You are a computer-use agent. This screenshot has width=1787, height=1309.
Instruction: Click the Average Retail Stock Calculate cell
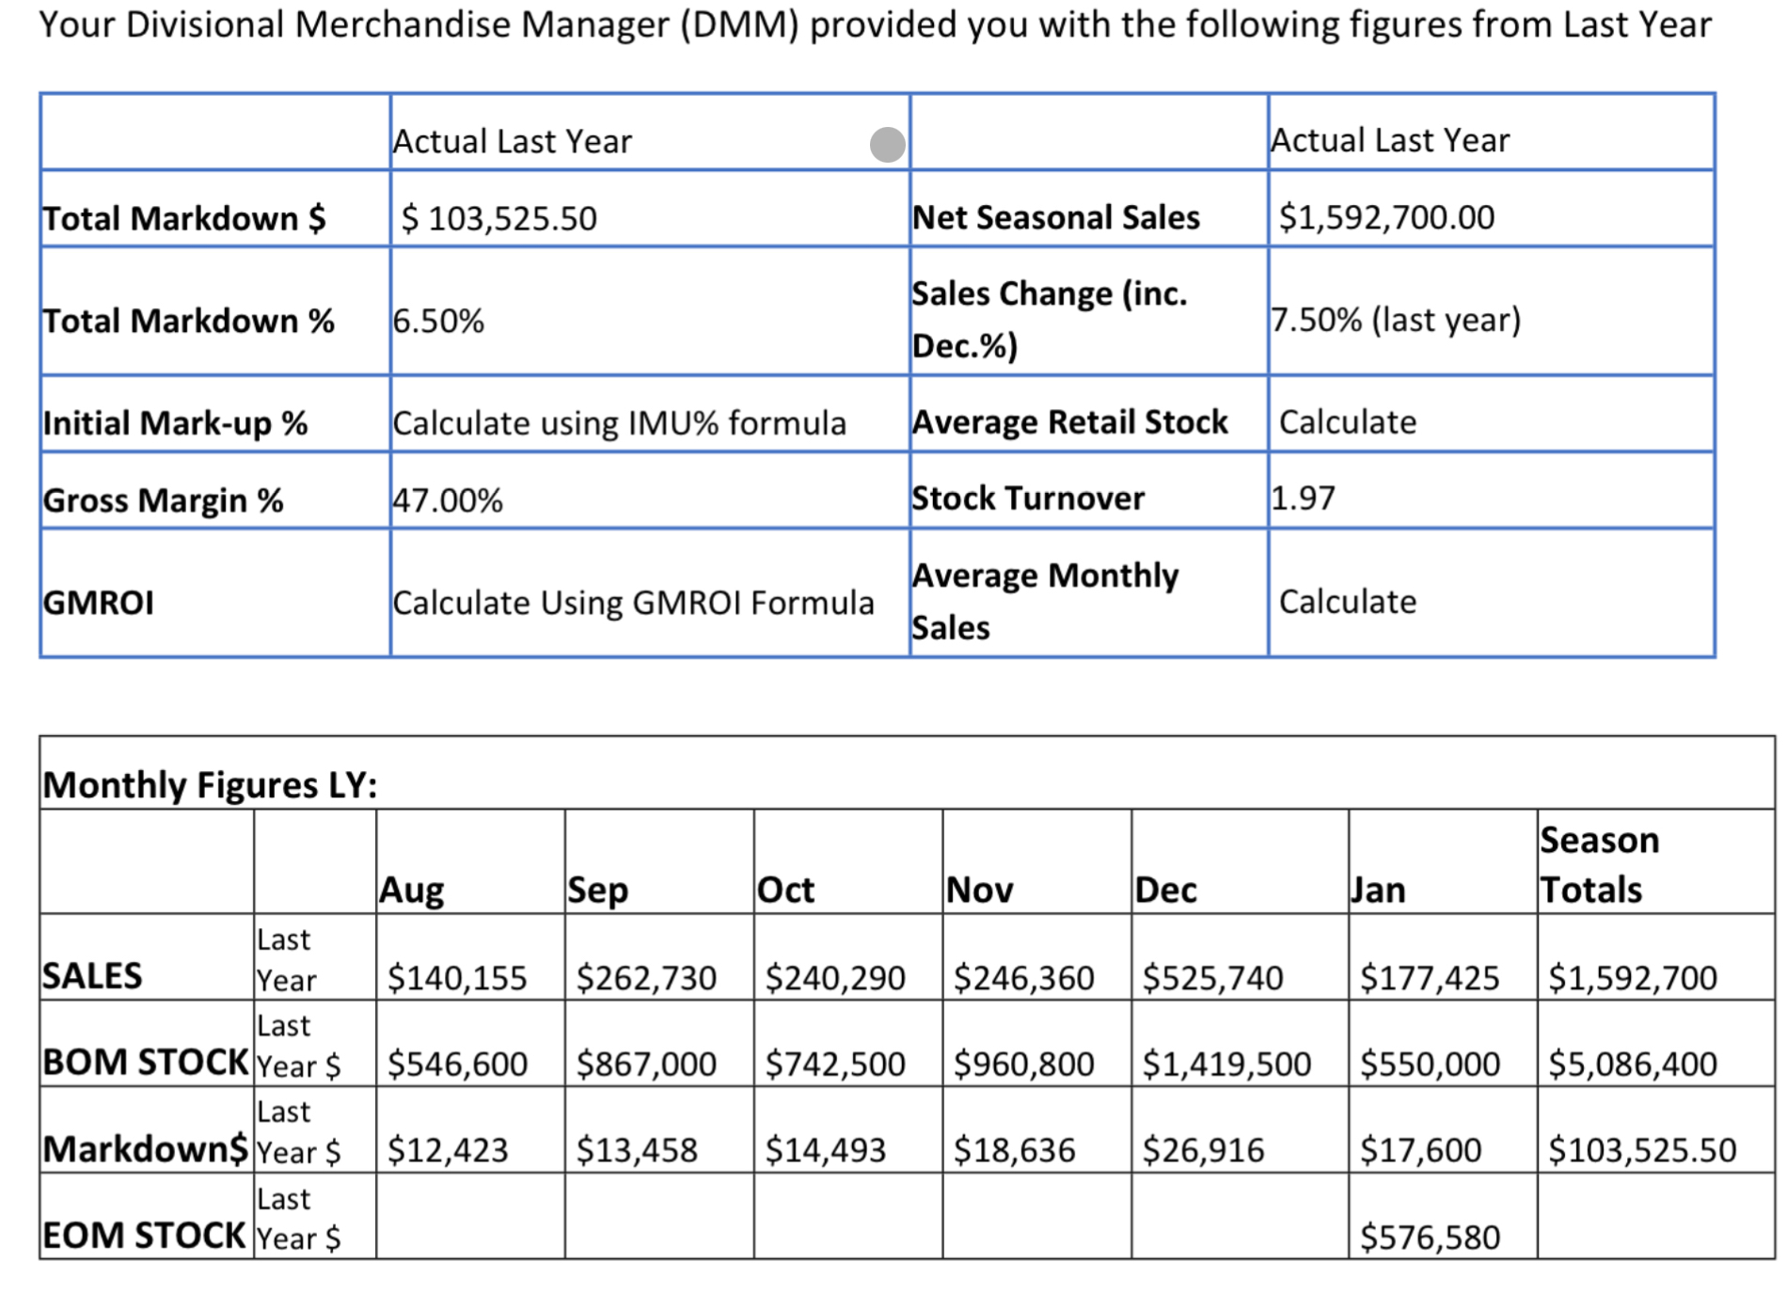[1345, 422]
